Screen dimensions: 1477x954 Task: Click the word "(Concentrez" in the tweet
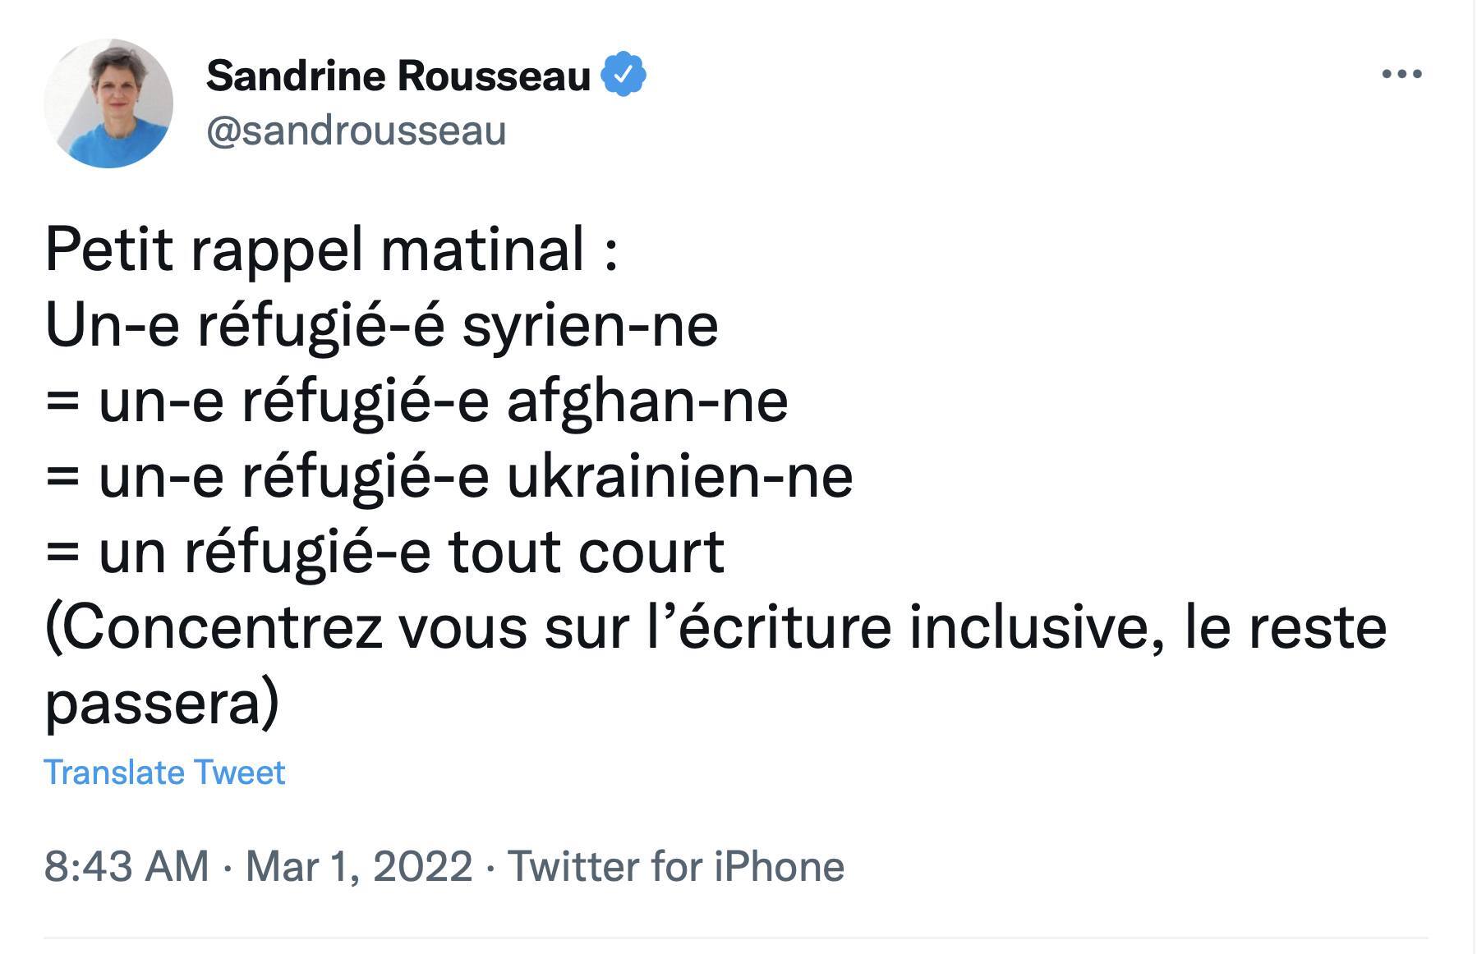point(214,627)
